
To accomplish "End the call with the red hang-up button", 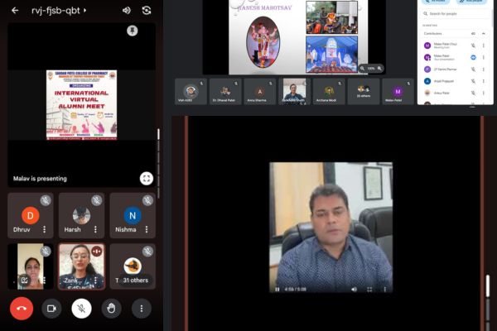I will click(22, 308).
